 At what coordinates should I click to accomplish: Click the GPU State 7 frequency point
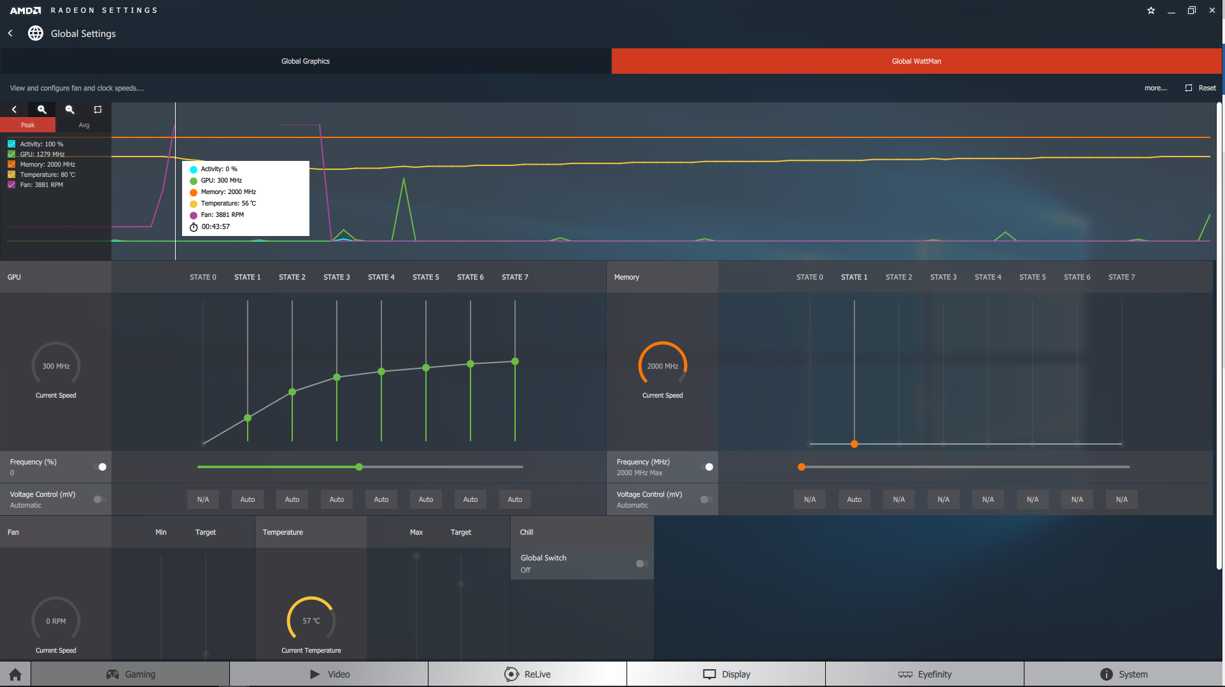(x=515, y=361)
